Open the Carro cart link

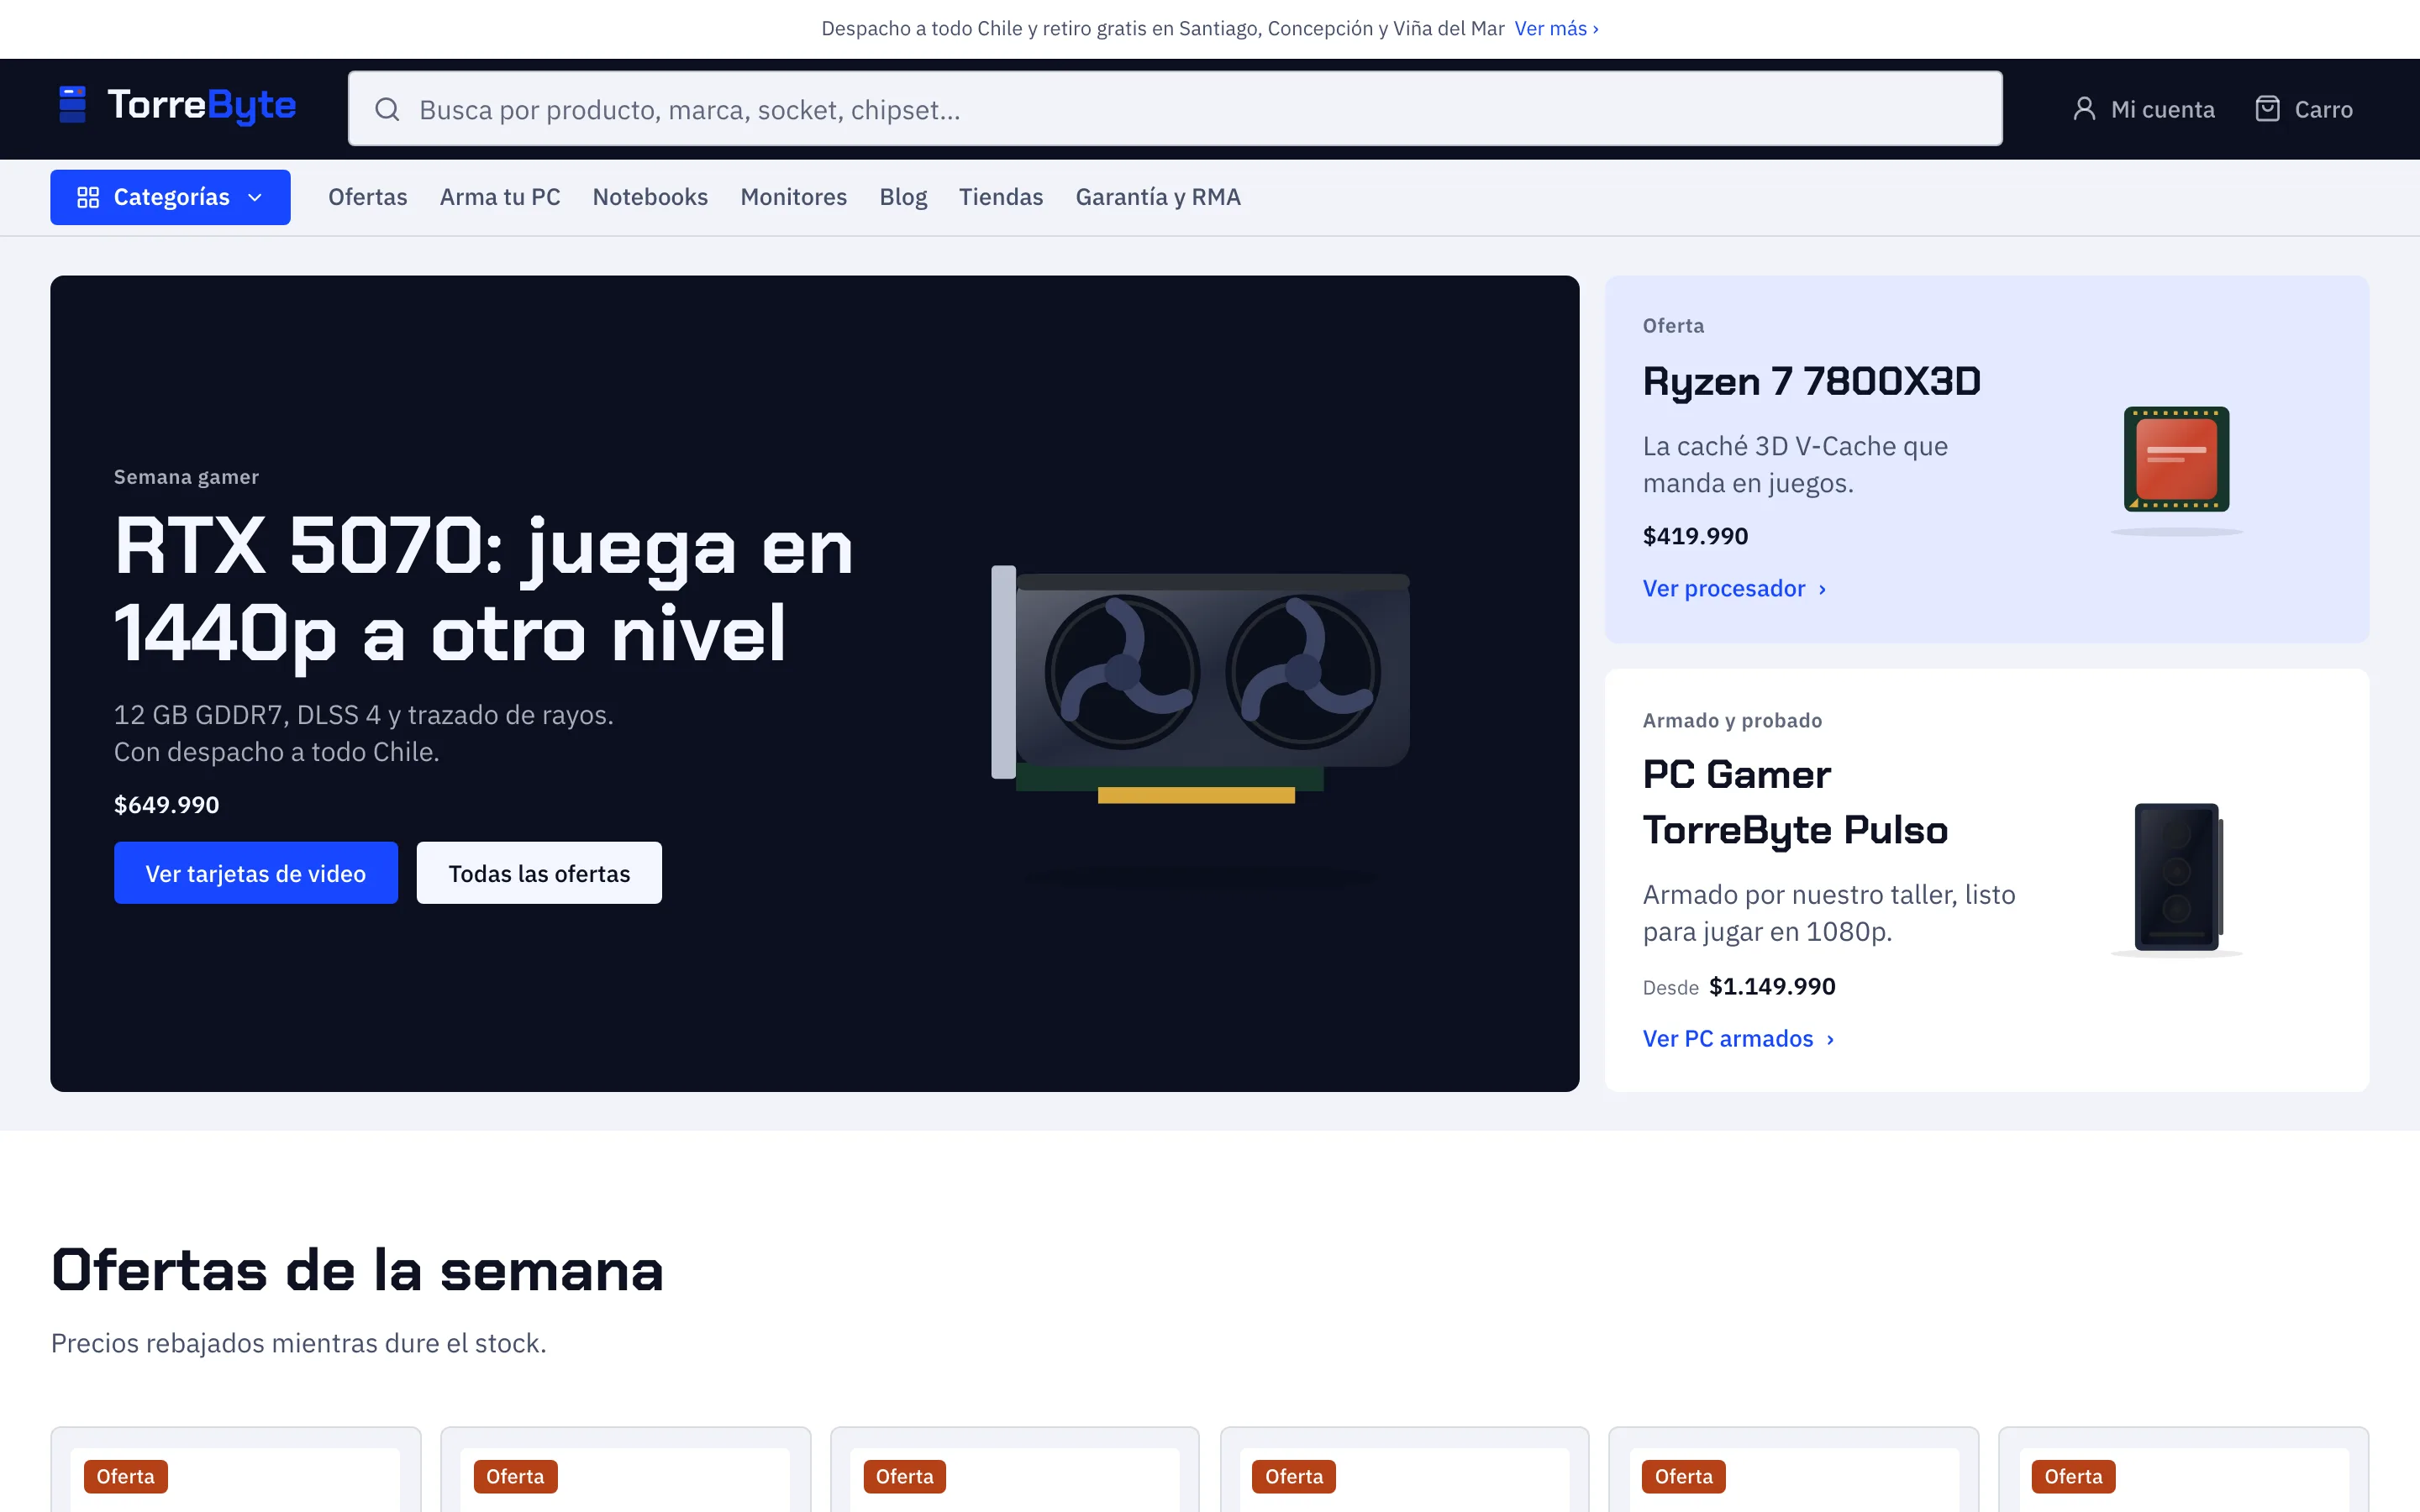click(2304, 108)
